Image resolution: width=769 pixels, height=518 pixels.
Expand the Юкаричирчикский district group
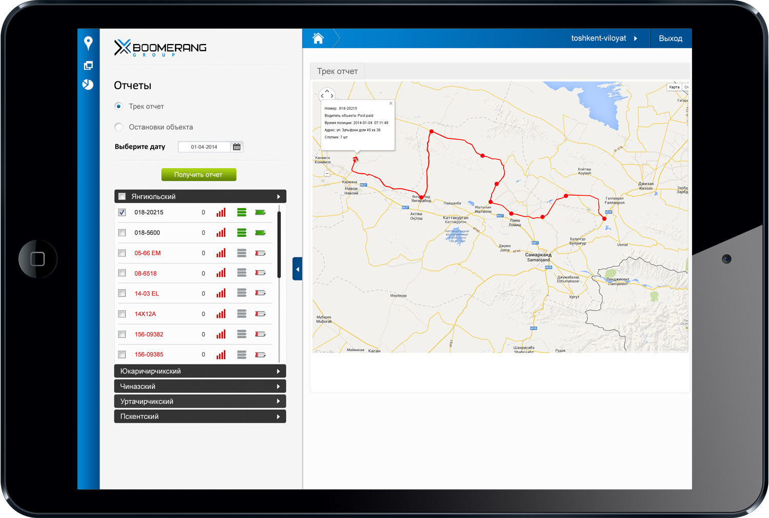click(x=199, y=370)
